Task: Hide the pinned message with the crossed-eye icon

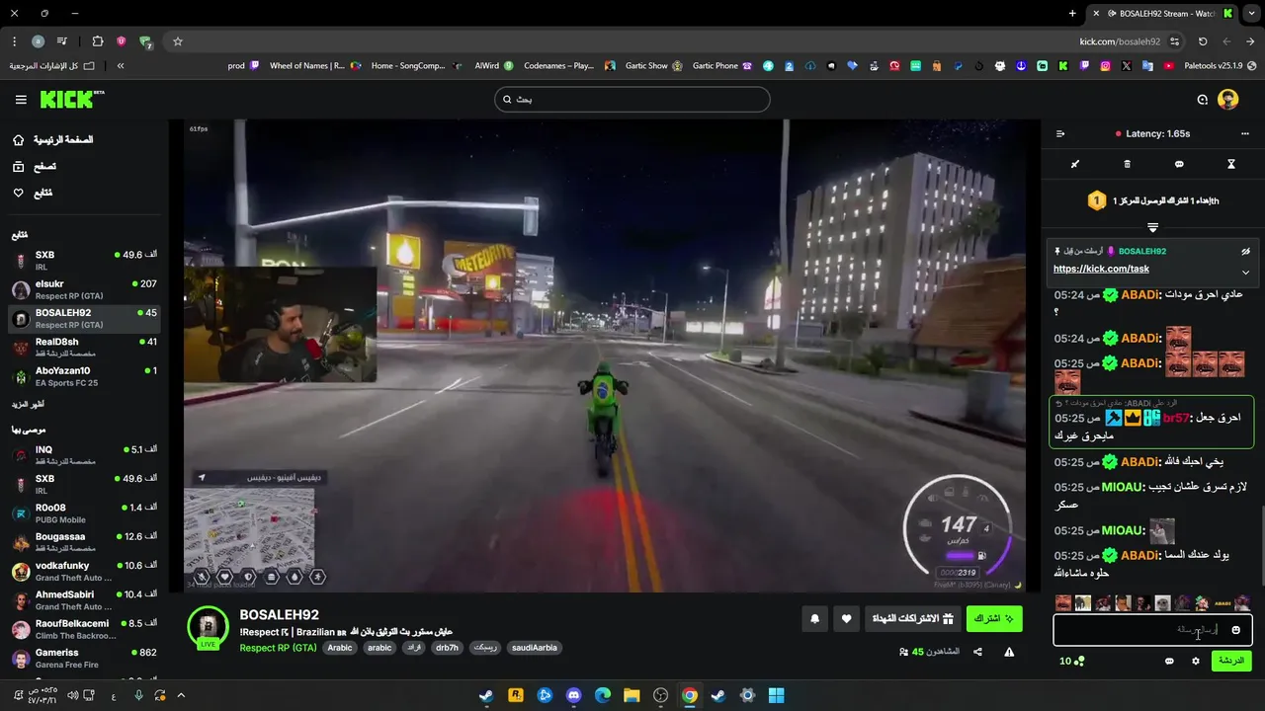Action: (1245, 252)
